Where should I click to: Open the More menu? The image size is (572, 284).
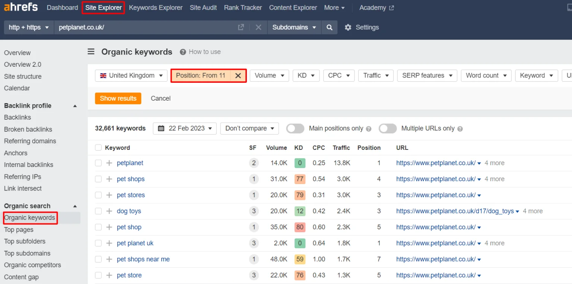tap(334, 7)
